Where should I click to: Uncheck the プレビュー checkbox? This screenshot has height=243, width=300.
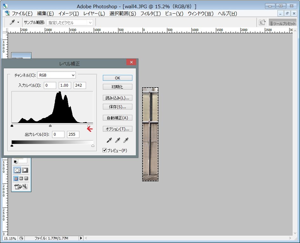(x=105, y=150)
